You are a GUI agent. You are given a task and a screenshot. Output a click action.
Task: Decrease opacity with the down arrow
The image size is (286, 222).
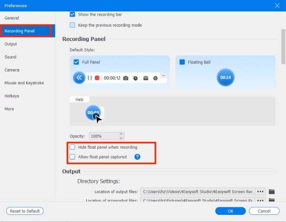121,138
